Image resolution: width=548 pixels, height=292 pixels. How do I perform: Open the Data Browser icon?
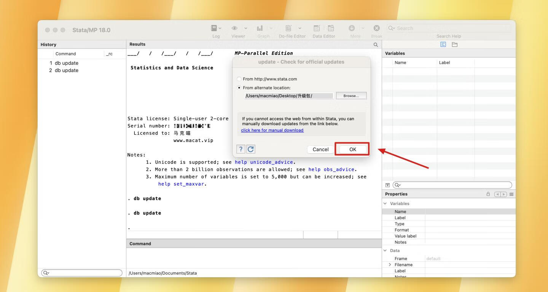click(x=331, y=28)
